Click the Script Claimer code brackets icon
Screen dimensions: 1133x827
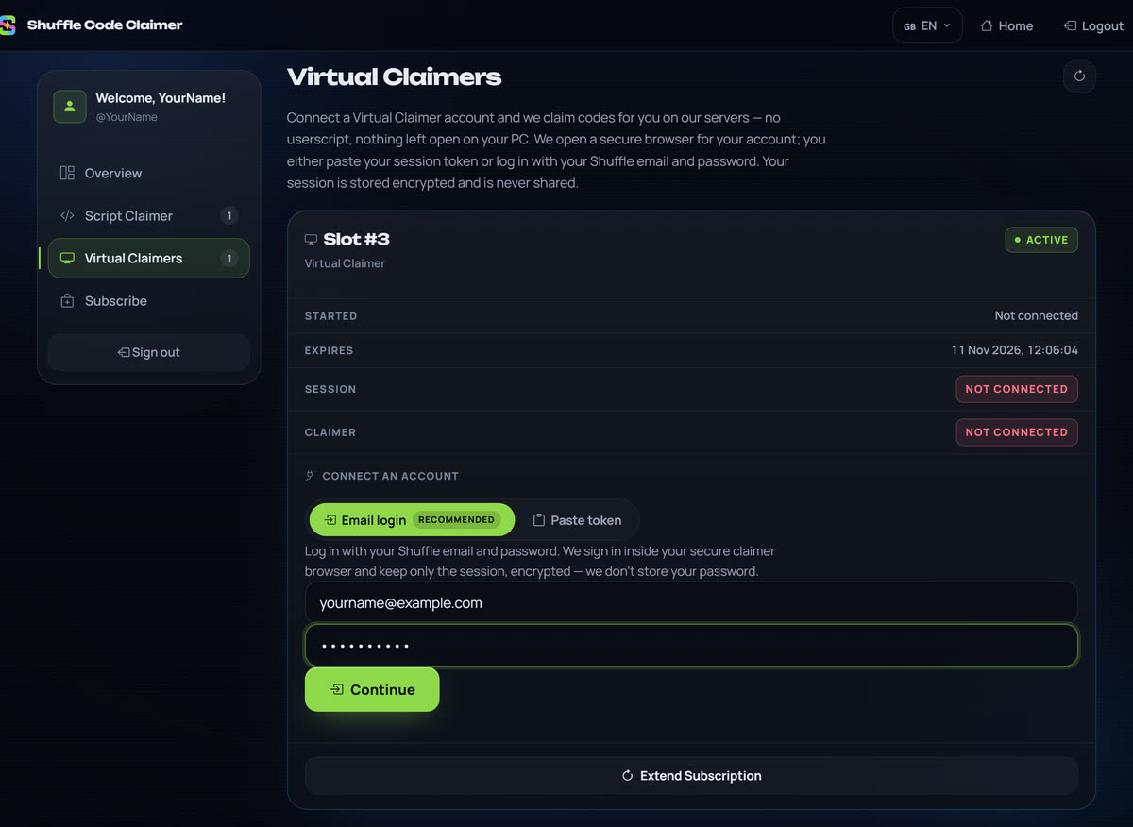[x=67, y=215]
